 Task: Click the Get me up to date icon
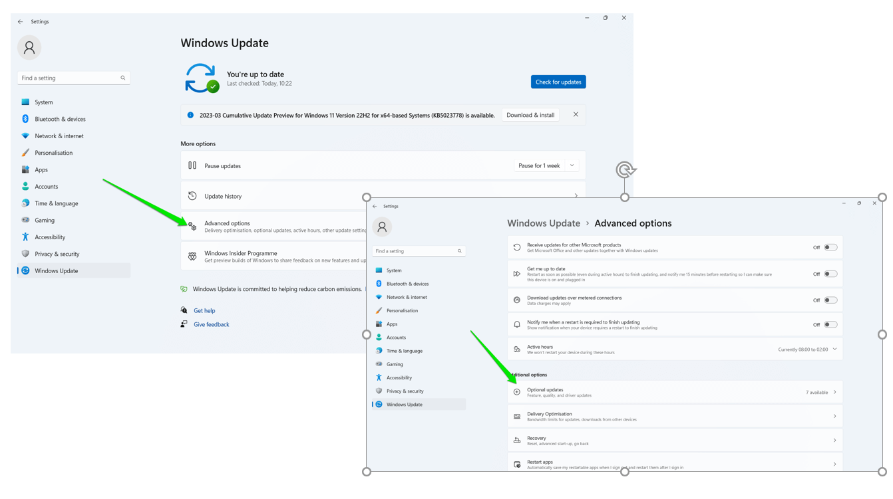[x=517, y=274]
